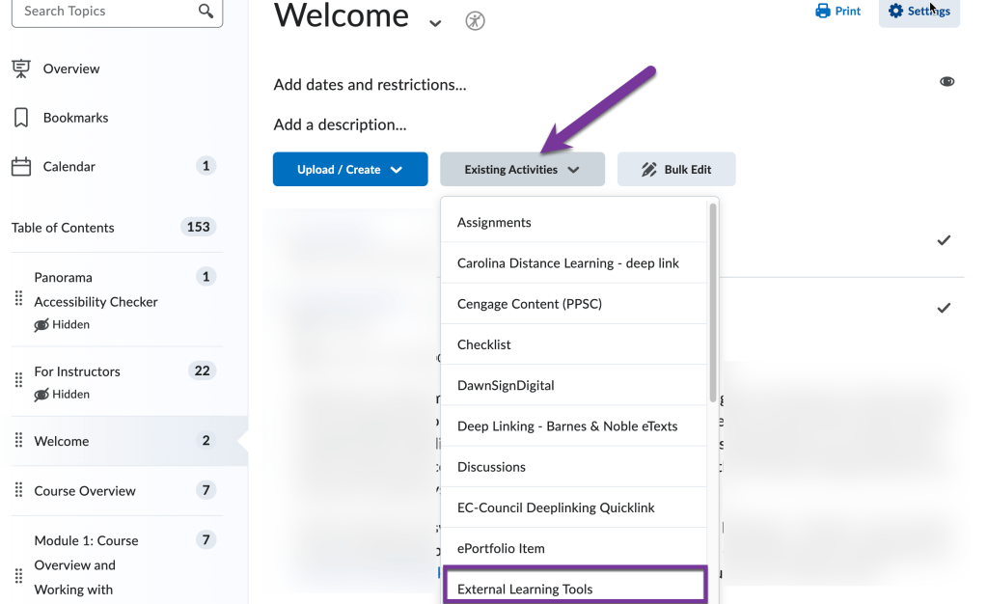This screenshot has height=604, width=988.
Task: Click the Bulk Edit button
Action: pos(676,168)
